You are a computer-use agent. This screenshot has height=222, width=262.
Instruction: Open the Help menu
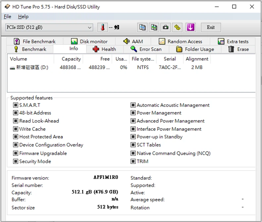pyautogui.click(x=23, y=17)
